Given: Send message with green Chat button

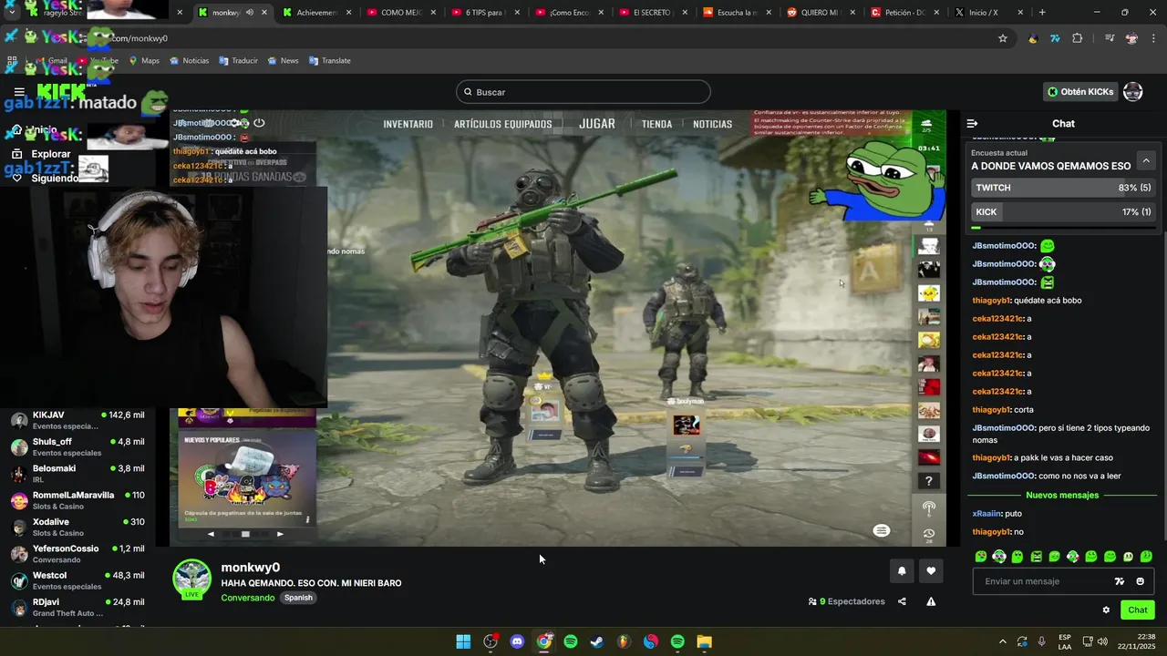Looking at the screenshot, I should [1138, 610].
